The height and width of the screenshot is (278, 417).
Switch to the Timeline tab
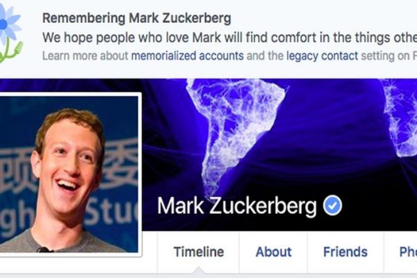click(x=199, y=252)
